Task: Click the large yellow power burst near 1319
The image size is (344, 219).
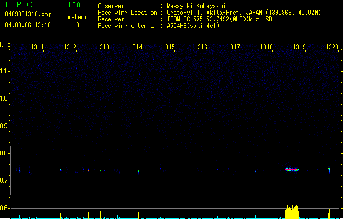Action: point(292,211)
